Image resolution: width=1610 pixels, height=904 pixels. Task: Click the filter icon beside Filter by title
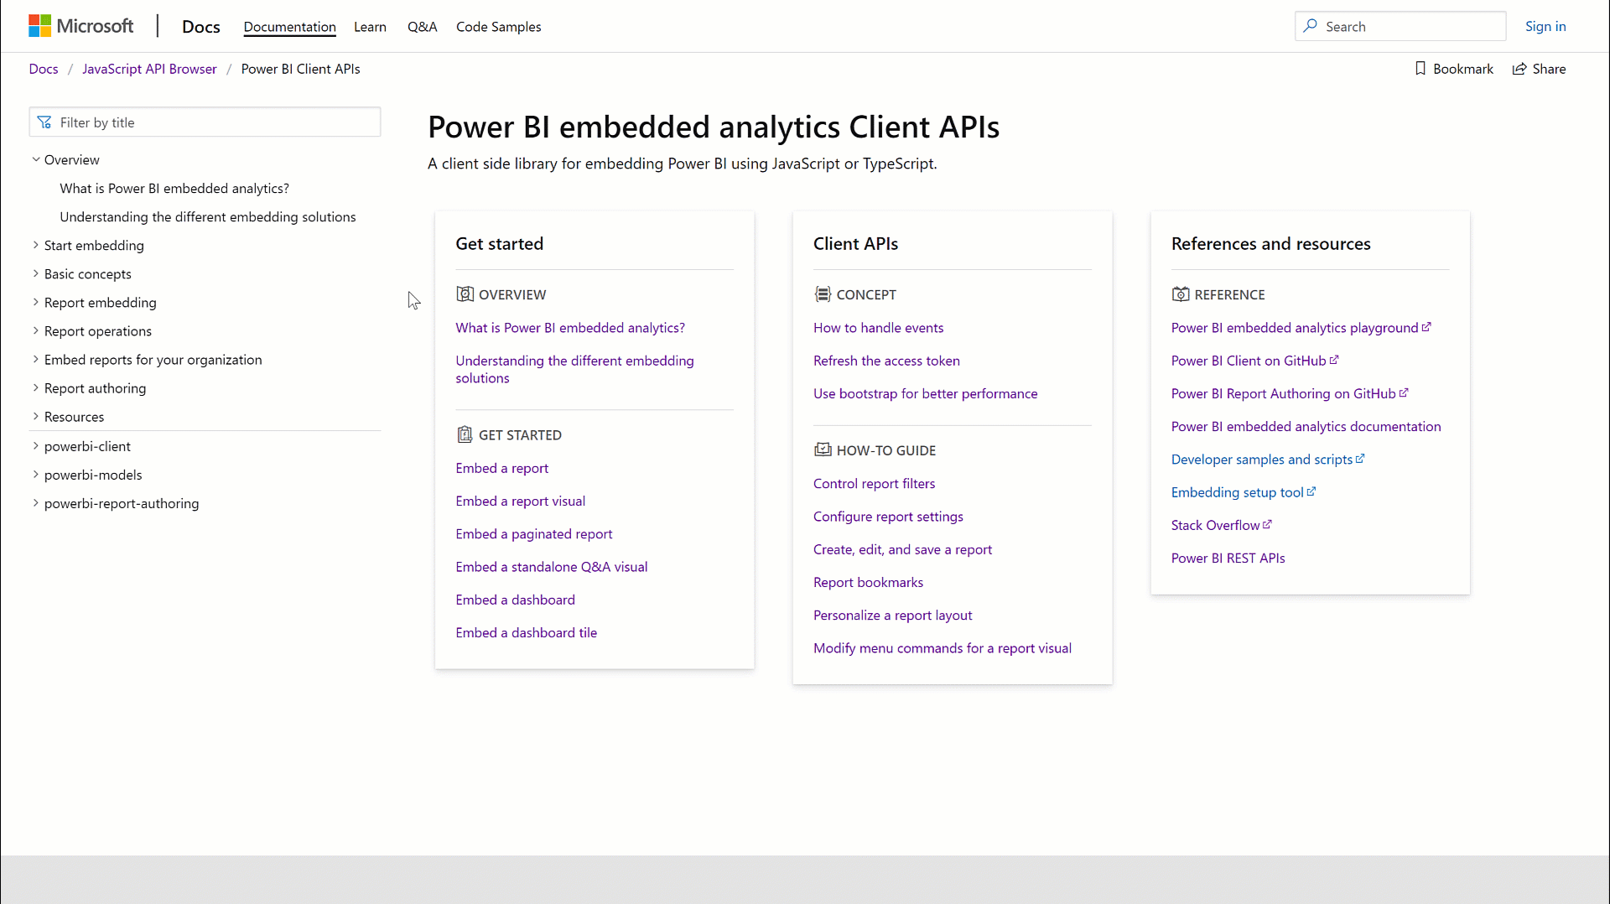click(44, 122)
